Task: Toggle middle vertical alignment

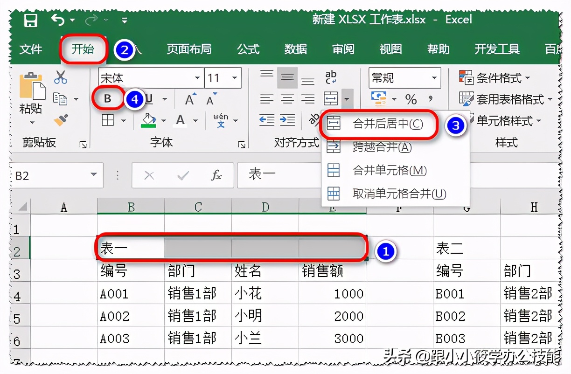Action: coord(287,77)
